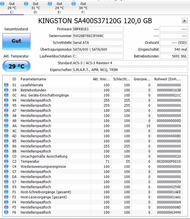Screen dimensions: 190x219
Task: Click threshold value 10 in row AA
Action: point(148,126)
